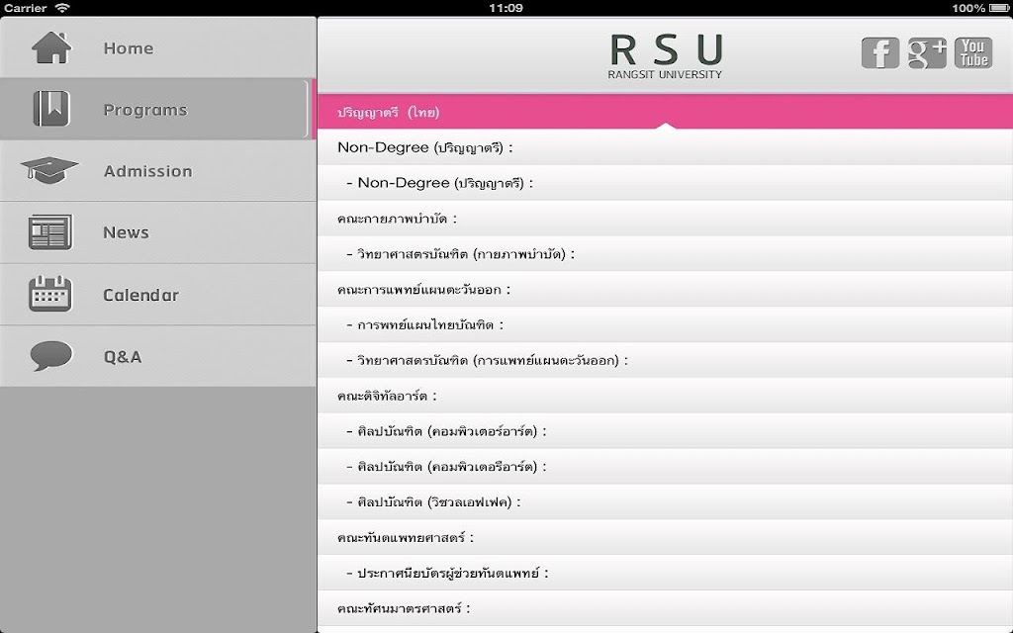This screenshot has width=1013, height=633.
Task: Select row คณะทันตแพทยศาสตร์
Action: pyautogui.click(x=666, y=537)
